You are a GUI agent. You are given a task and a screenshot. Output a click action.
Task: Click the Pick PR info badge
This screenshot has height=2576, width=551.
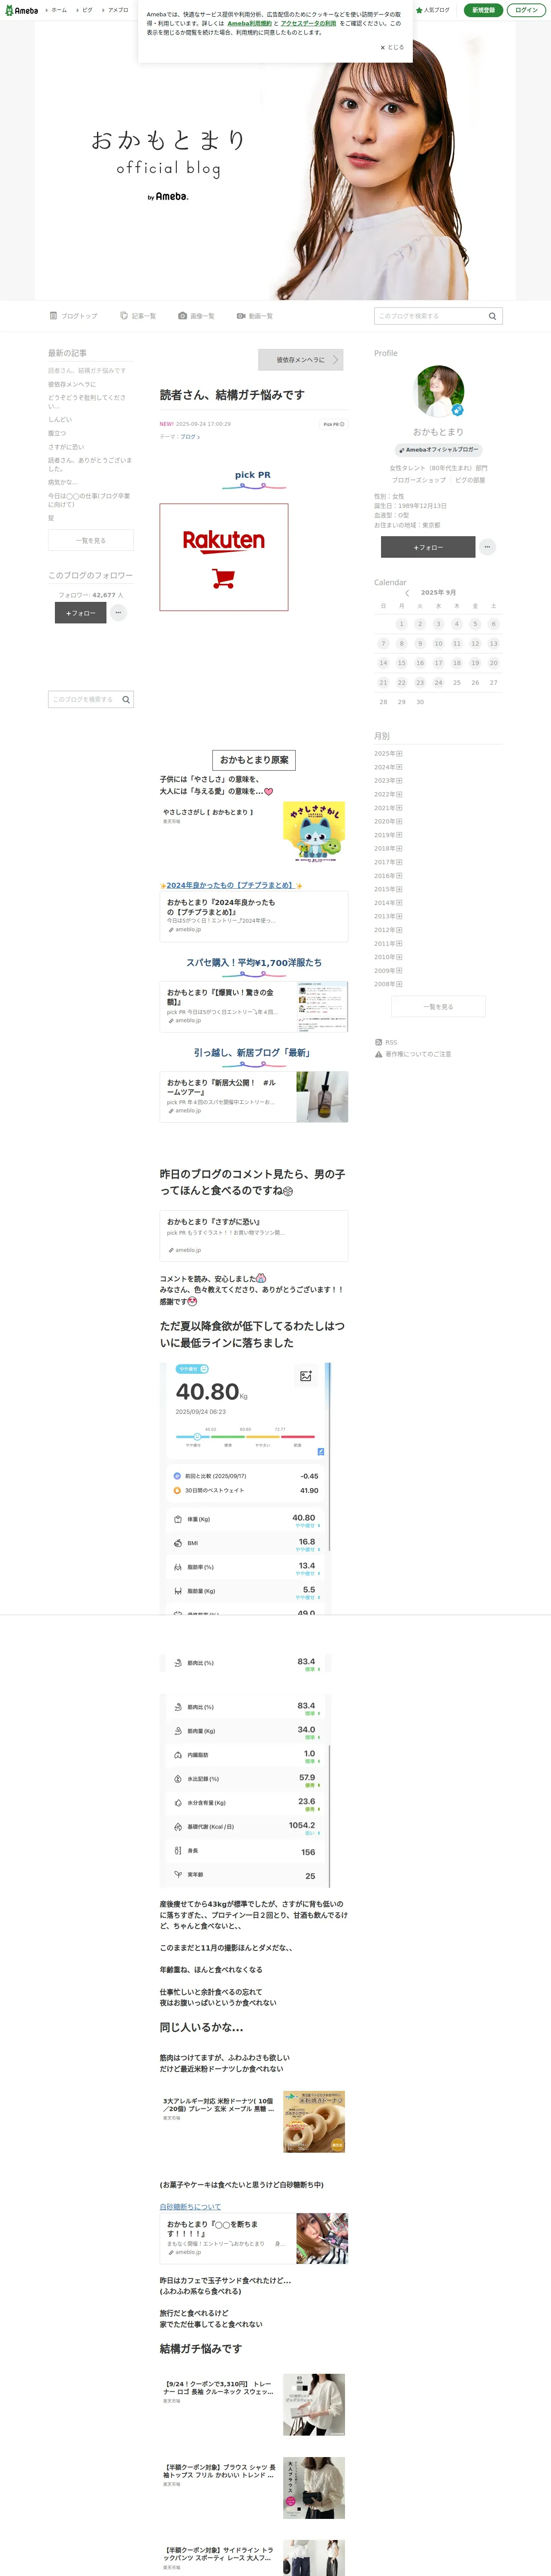333,424
